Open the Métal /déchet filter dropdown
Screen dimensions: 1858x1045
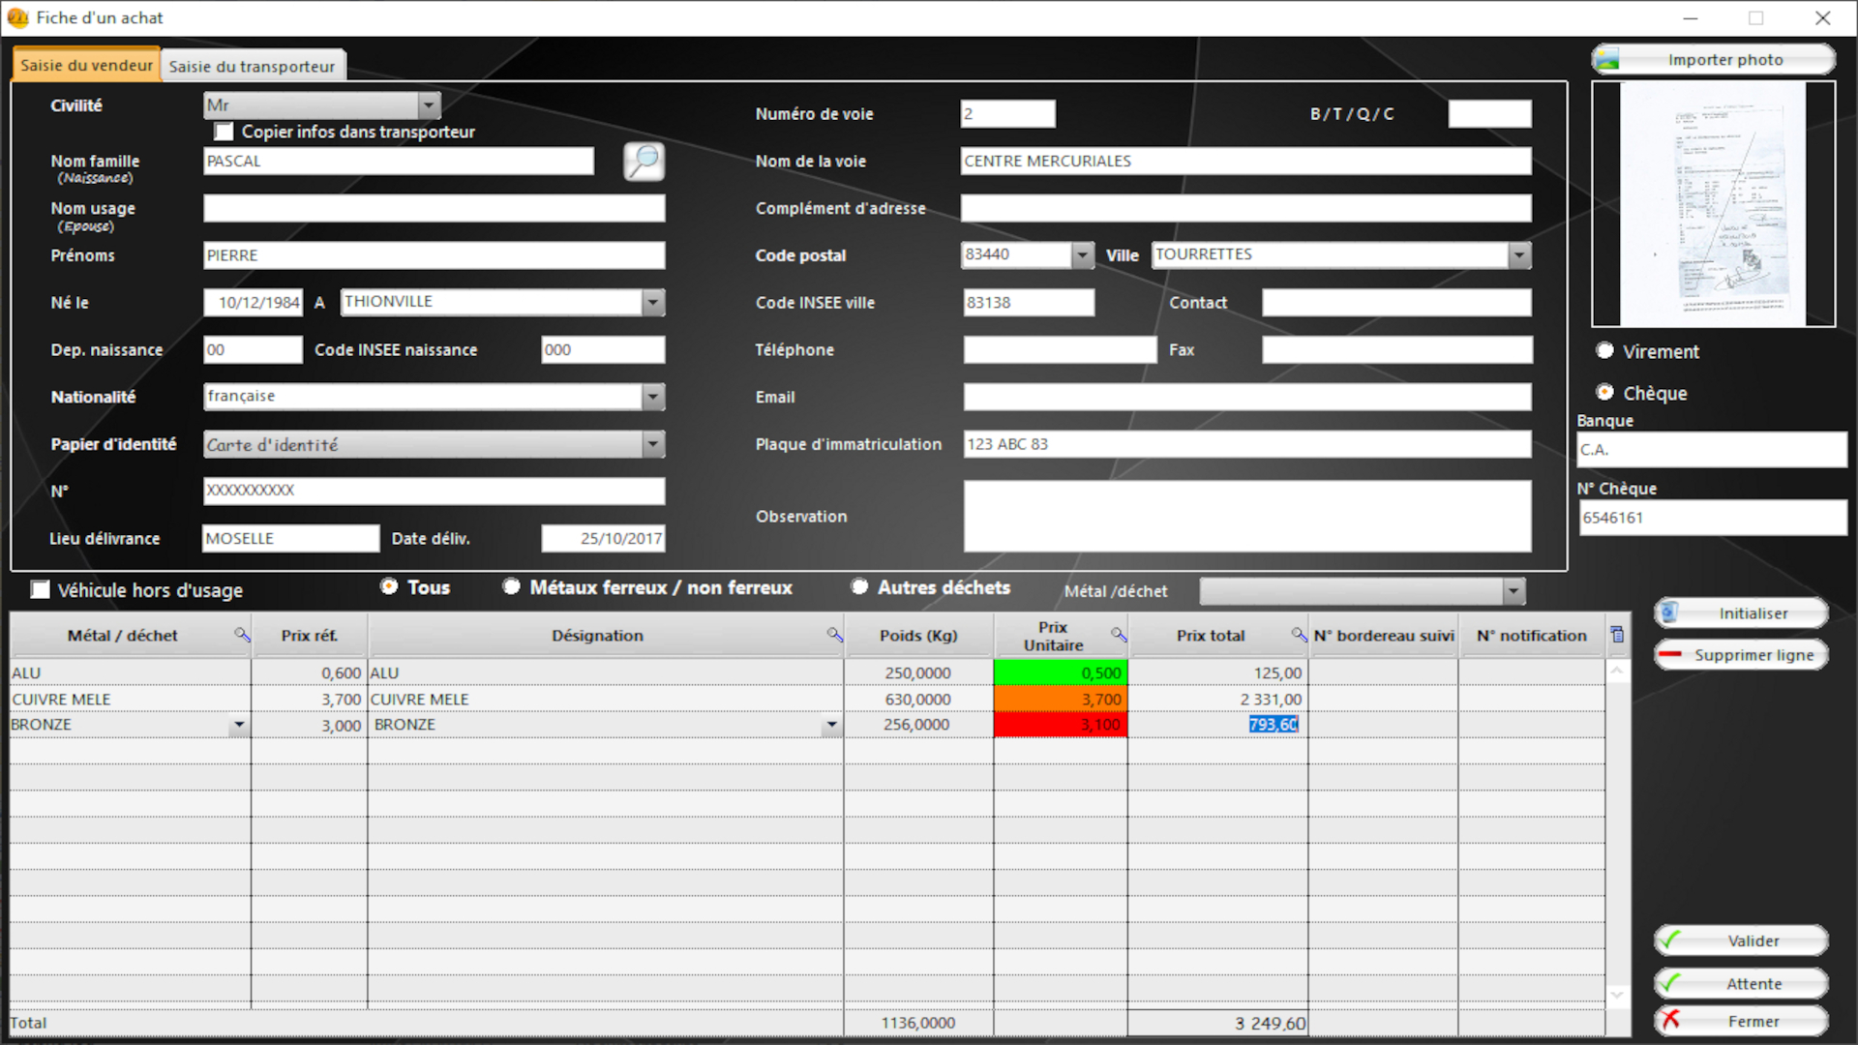point(1513,591)
